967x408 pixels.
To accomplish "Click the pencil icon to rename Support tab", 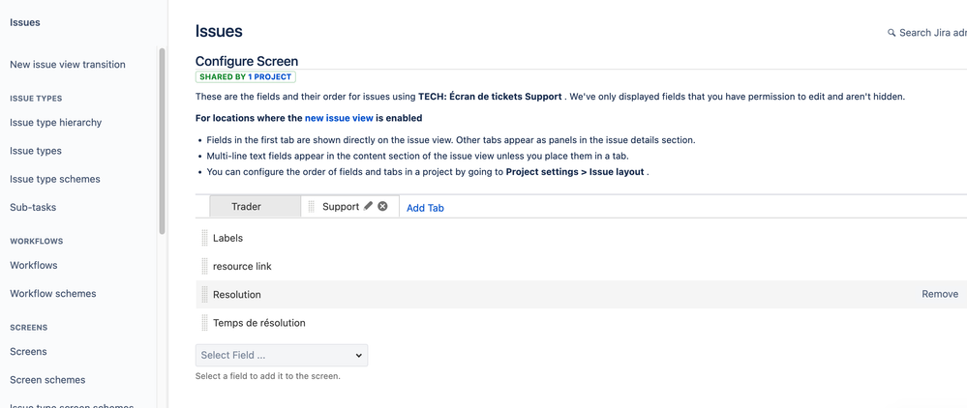I will [368, 207].
